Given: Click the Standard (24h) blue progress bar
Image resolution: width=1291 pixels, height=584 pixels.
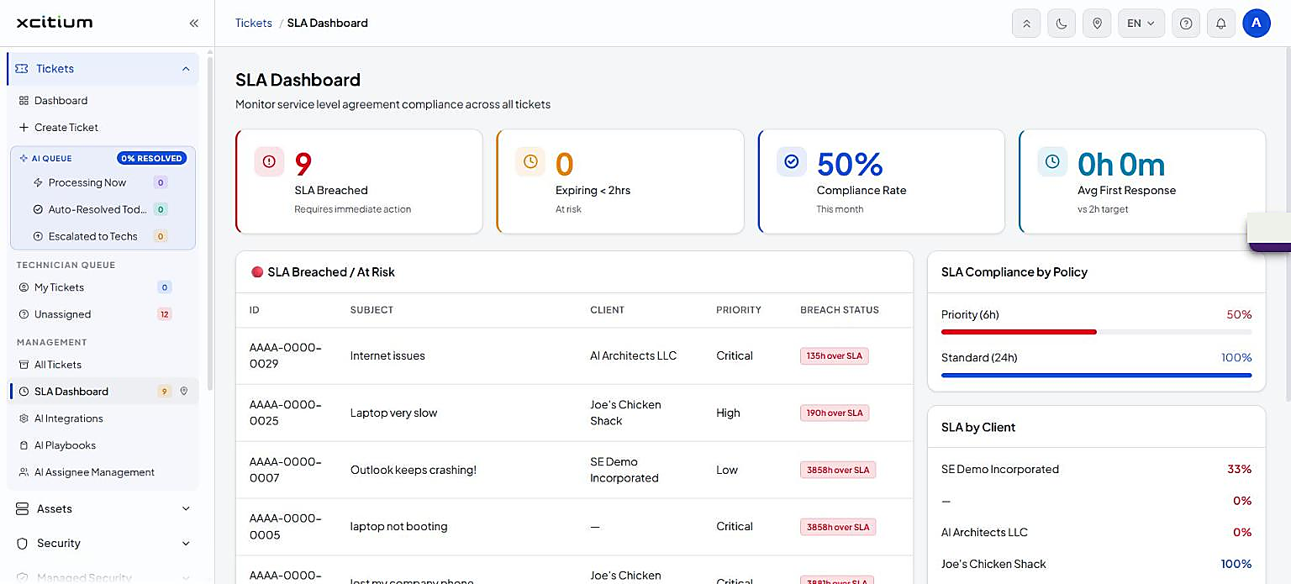Looking at the screenshot, I should tap(1097, 375).
